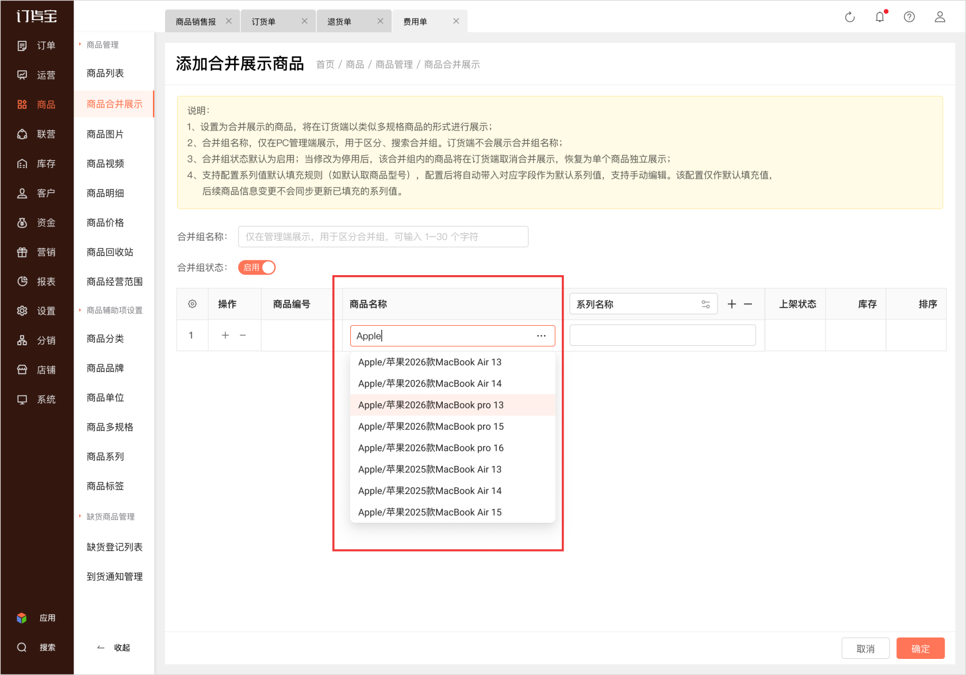
Task: Open the 订单 sidebar module
Action: coord(37,45)
